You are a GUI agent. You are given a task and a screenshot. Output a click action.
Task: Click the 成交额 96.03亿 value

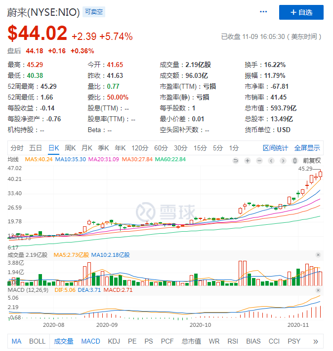click(197, 75)
